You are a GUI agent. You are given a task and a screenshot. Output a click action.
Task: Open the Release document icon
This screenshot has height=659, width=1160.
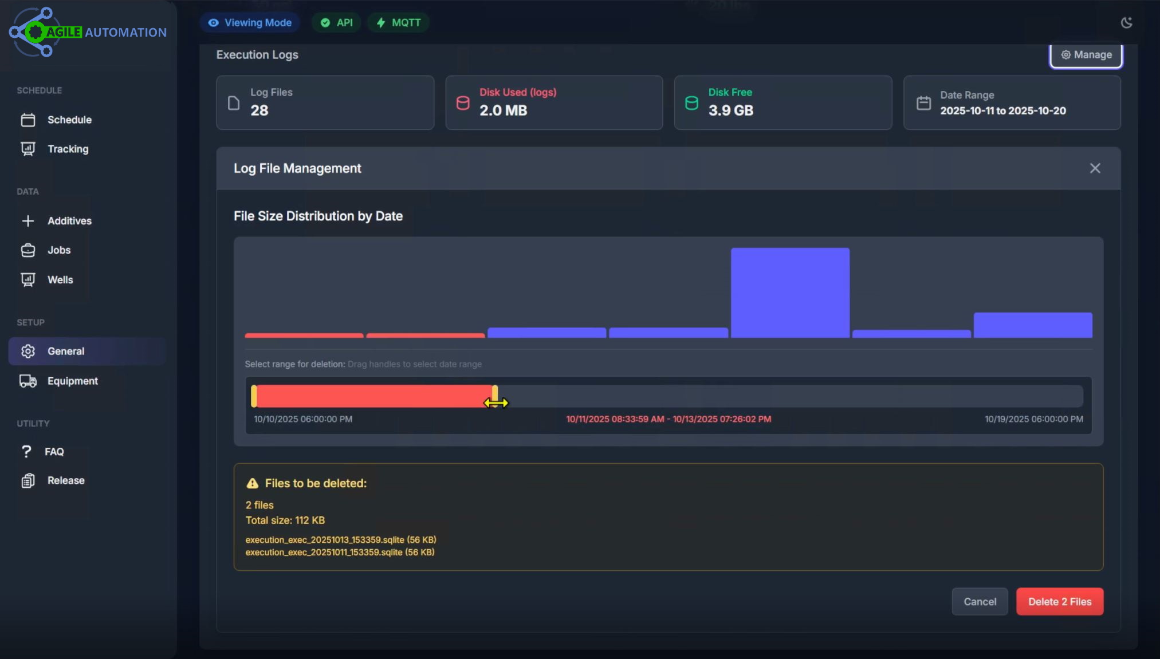[29, 480]
